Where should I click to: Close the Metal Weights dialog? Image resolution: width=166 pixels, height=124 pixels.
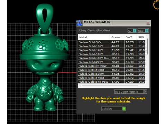click(x=148, y=23)
